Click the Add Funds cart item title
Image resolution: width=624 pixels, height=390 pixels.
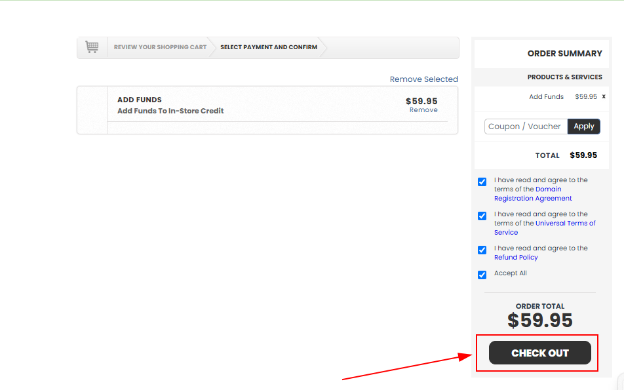pos(139,100)
